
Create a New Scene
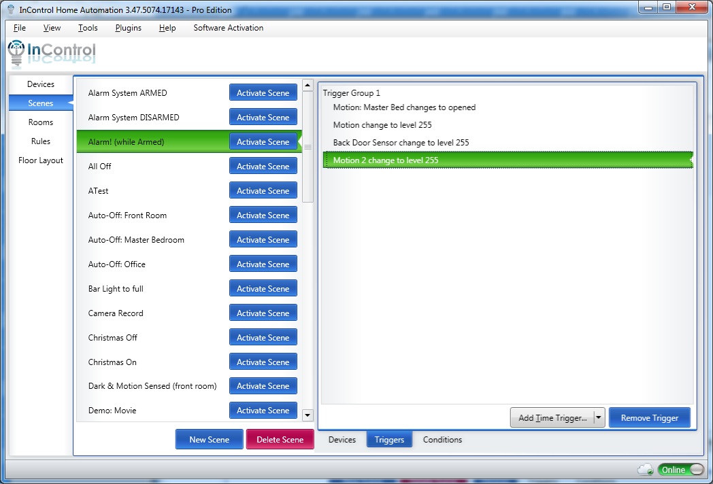coord(209,440)
